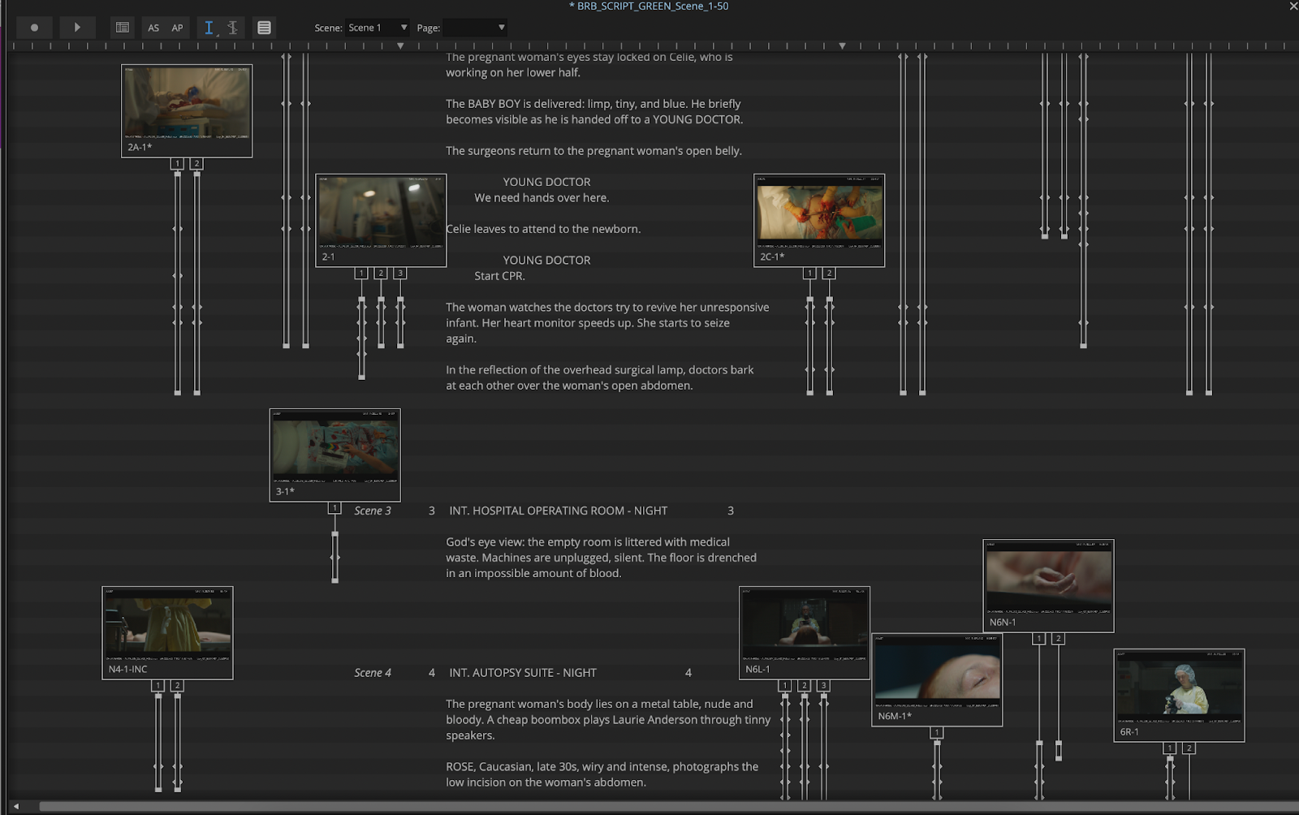Click the INT. AUTOPSY SUITE - NIGHT heading
Viewport: 1299px width, 815px height.
[x=523, y=673]
